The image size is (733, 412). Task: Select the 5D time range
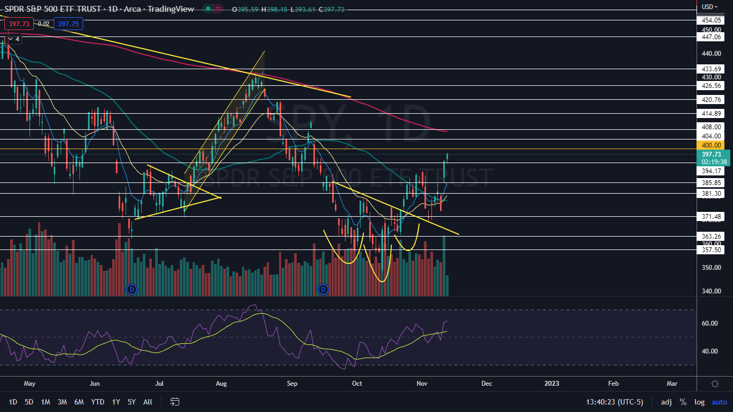click(x=29, y=401)
